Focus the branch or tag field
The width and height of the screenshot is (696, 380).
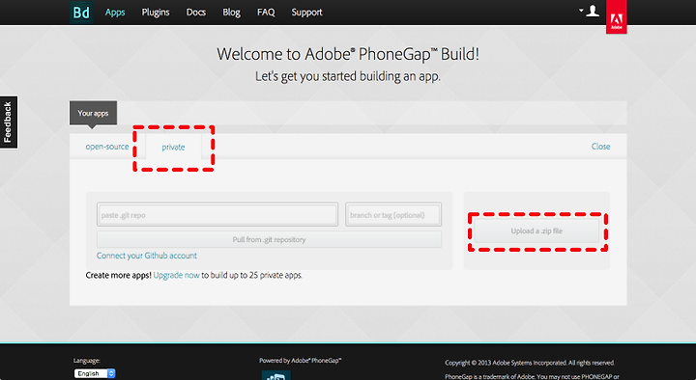393,215
